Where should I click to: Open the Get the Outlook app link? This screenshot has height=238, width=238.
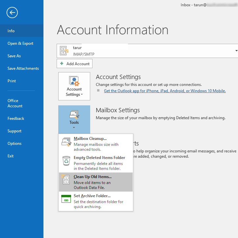coord(165,91)
